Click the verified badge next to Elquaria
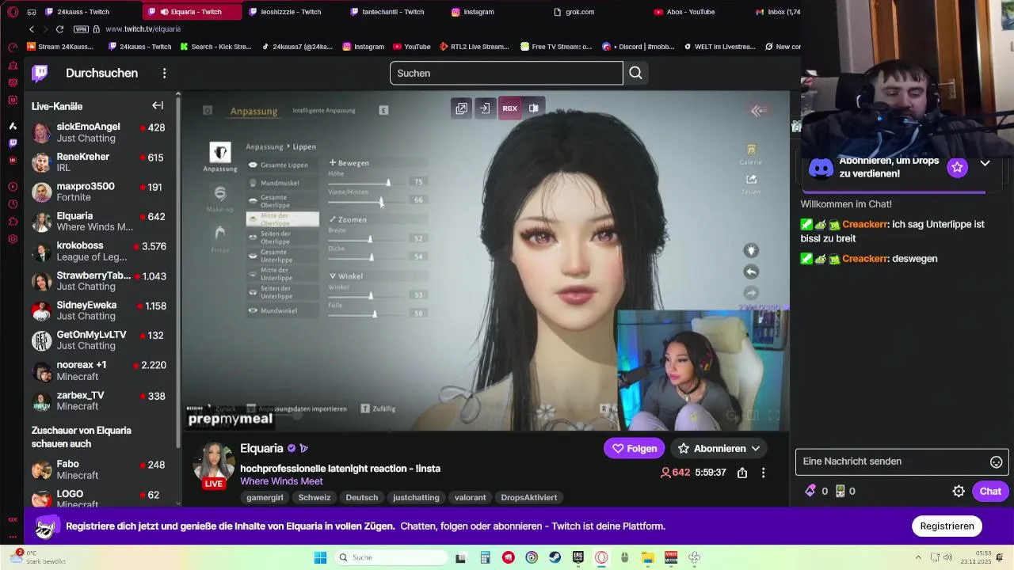The image size is (1014, 570). pos(292,448)
